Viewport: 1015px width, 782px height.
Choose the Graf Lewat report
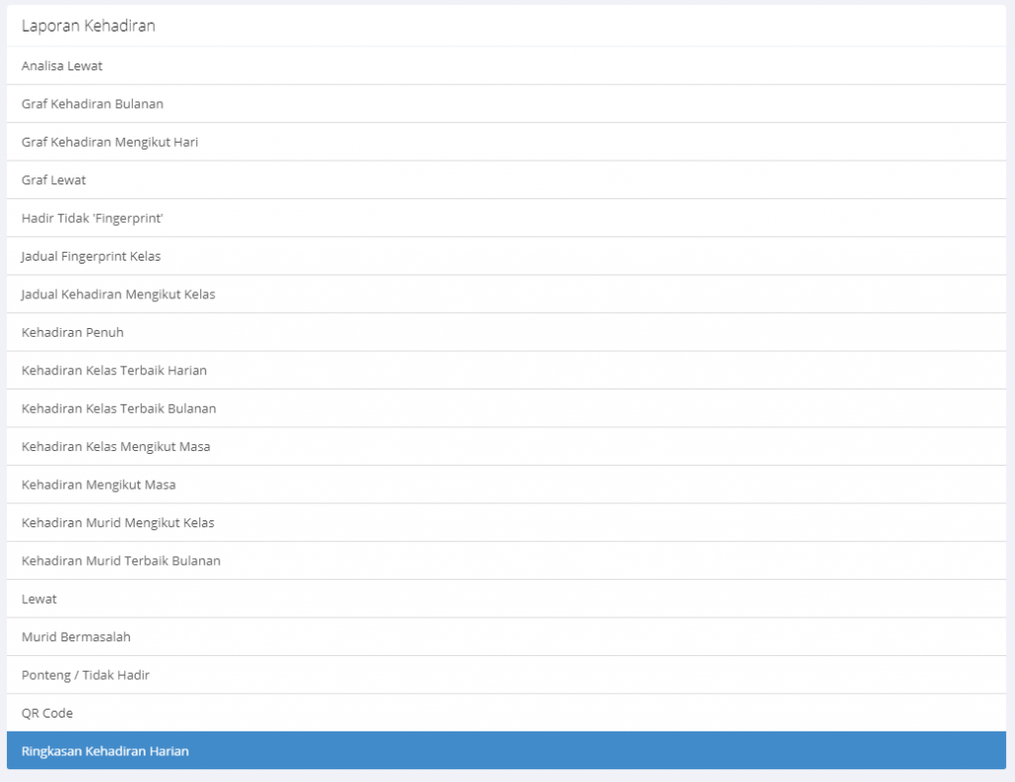click(507, 180)
